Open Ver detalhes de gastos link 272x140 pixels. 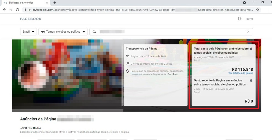click(x=240, y=73)
